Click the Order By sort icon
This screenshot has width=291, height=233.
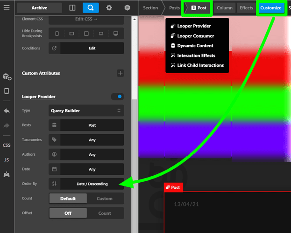click(54, 184)
